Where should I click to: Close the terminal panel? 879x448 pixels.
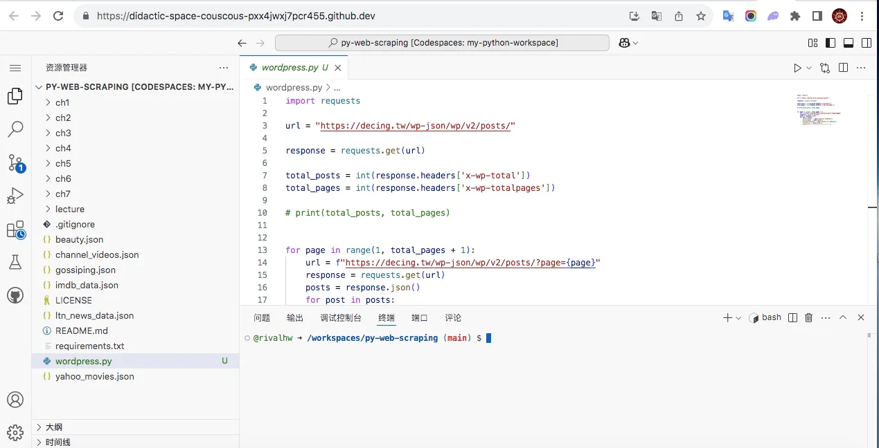click(861, 318)
